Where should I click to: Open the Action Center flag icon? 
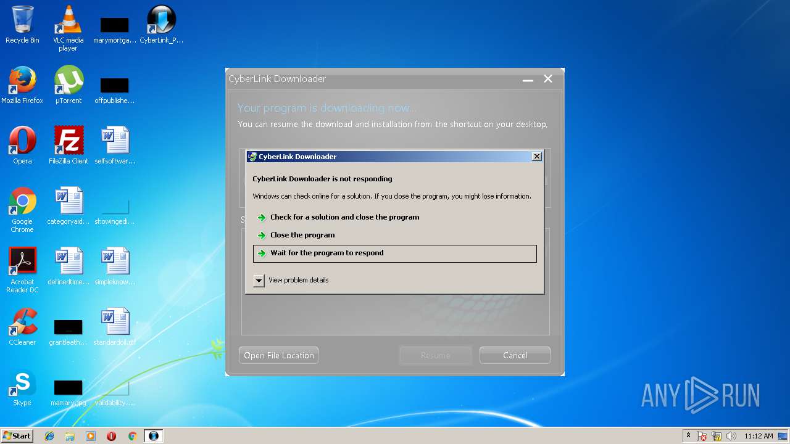702,436
